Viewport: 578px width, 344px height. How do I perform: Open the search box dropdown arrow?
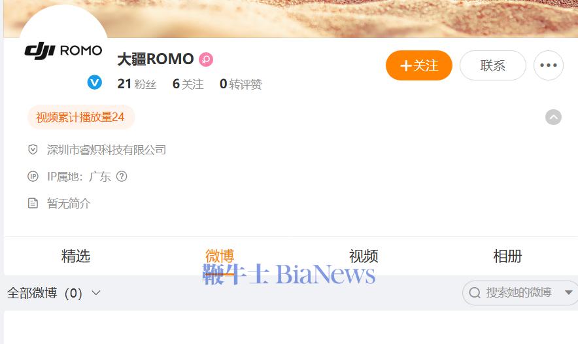click(568, 293)
